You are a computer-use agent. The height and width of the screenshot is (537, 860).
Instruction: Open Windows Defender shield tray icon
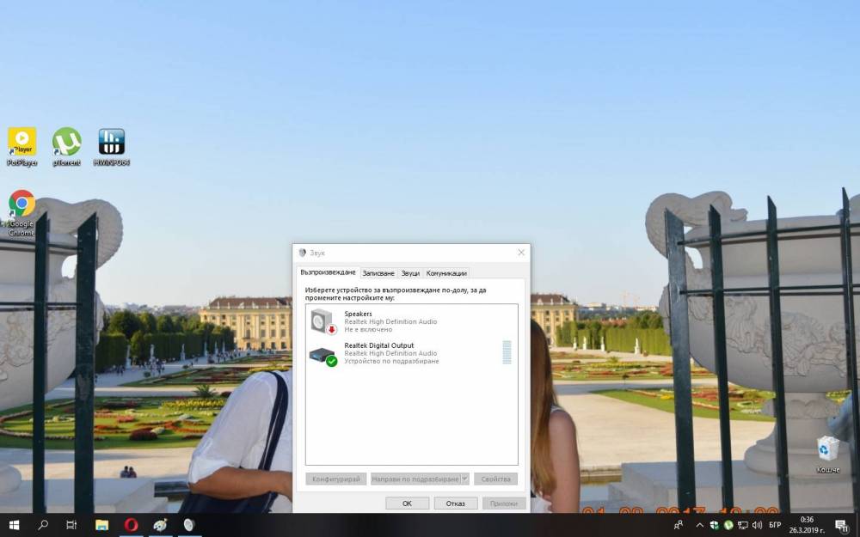point(714,525)
